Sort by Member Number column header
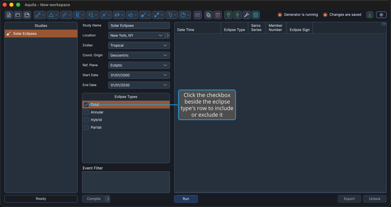The height and width of the screenshot is (207, 391). tap(276, 28)
